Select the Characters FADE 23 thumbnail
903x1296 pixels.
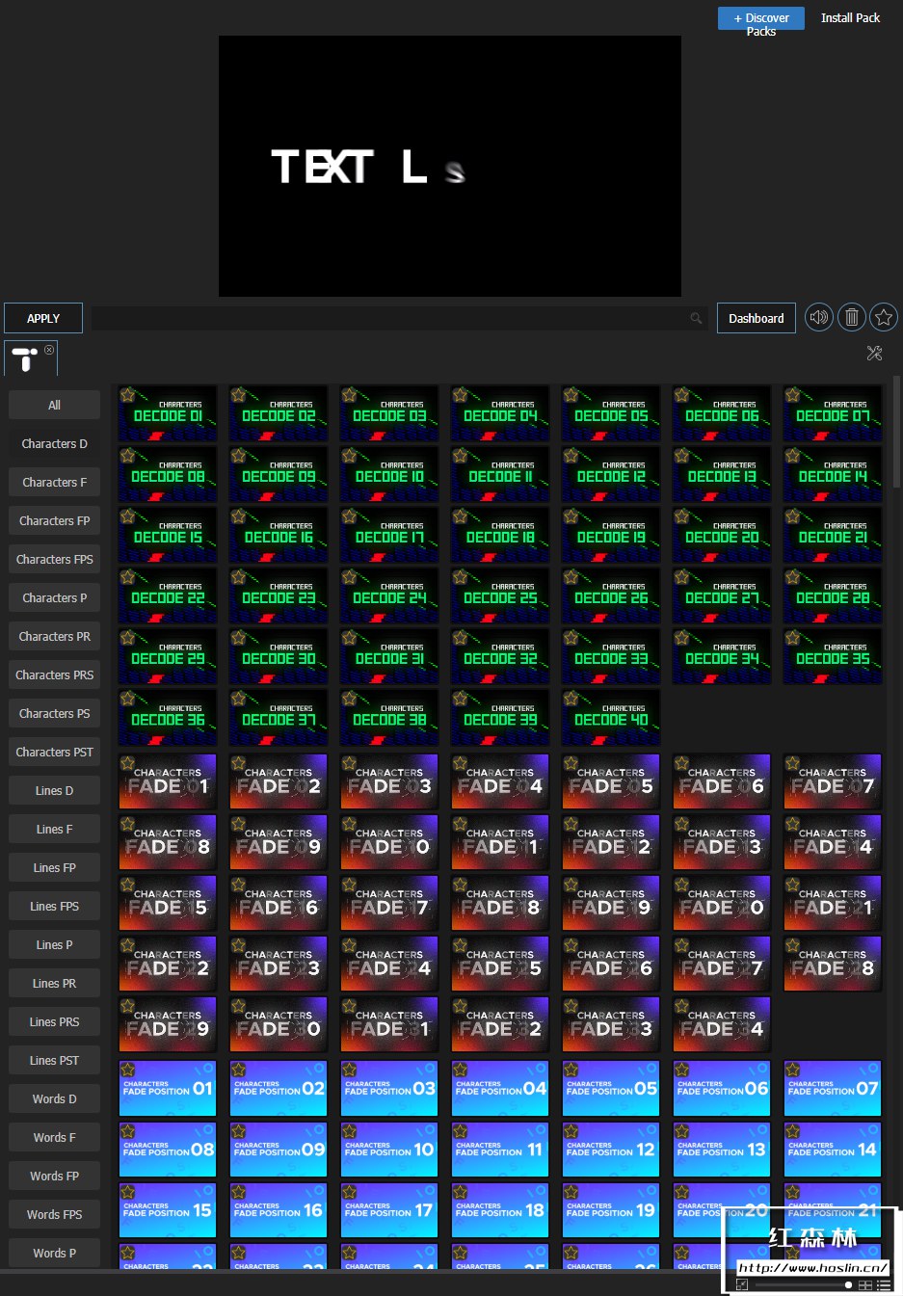pos(279,964)
